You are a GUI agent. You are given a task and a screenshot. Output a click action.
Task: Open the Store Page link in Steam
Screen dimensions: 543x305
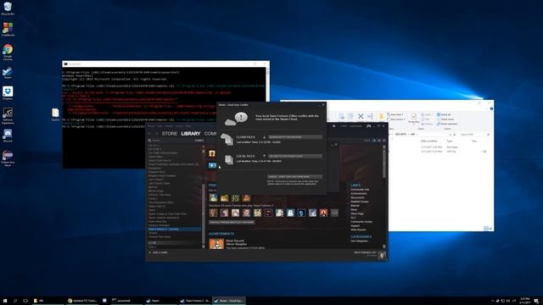(x=357, y=213)
